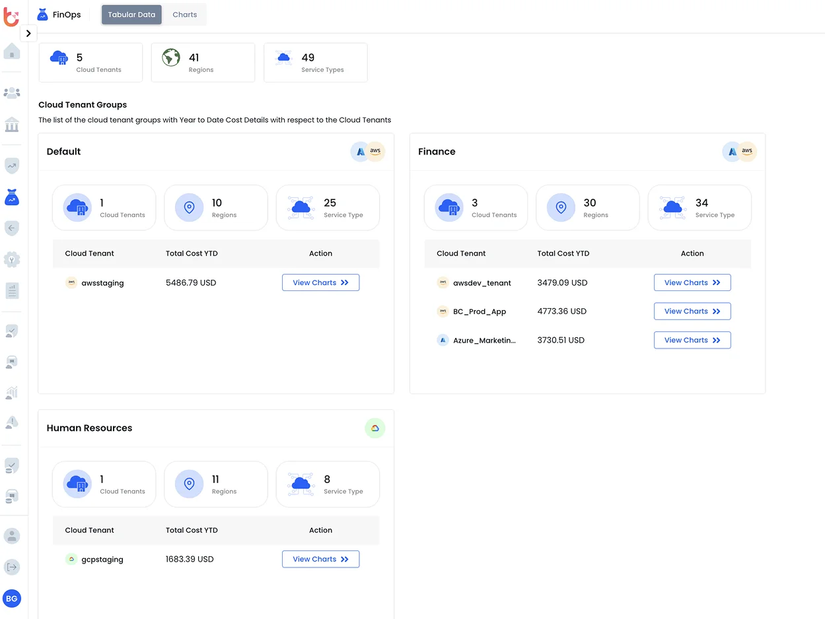Toggle the GCP badge on Human Resources header
The width and height of the screenshot is (825, 619).
(x=375, y=428)
